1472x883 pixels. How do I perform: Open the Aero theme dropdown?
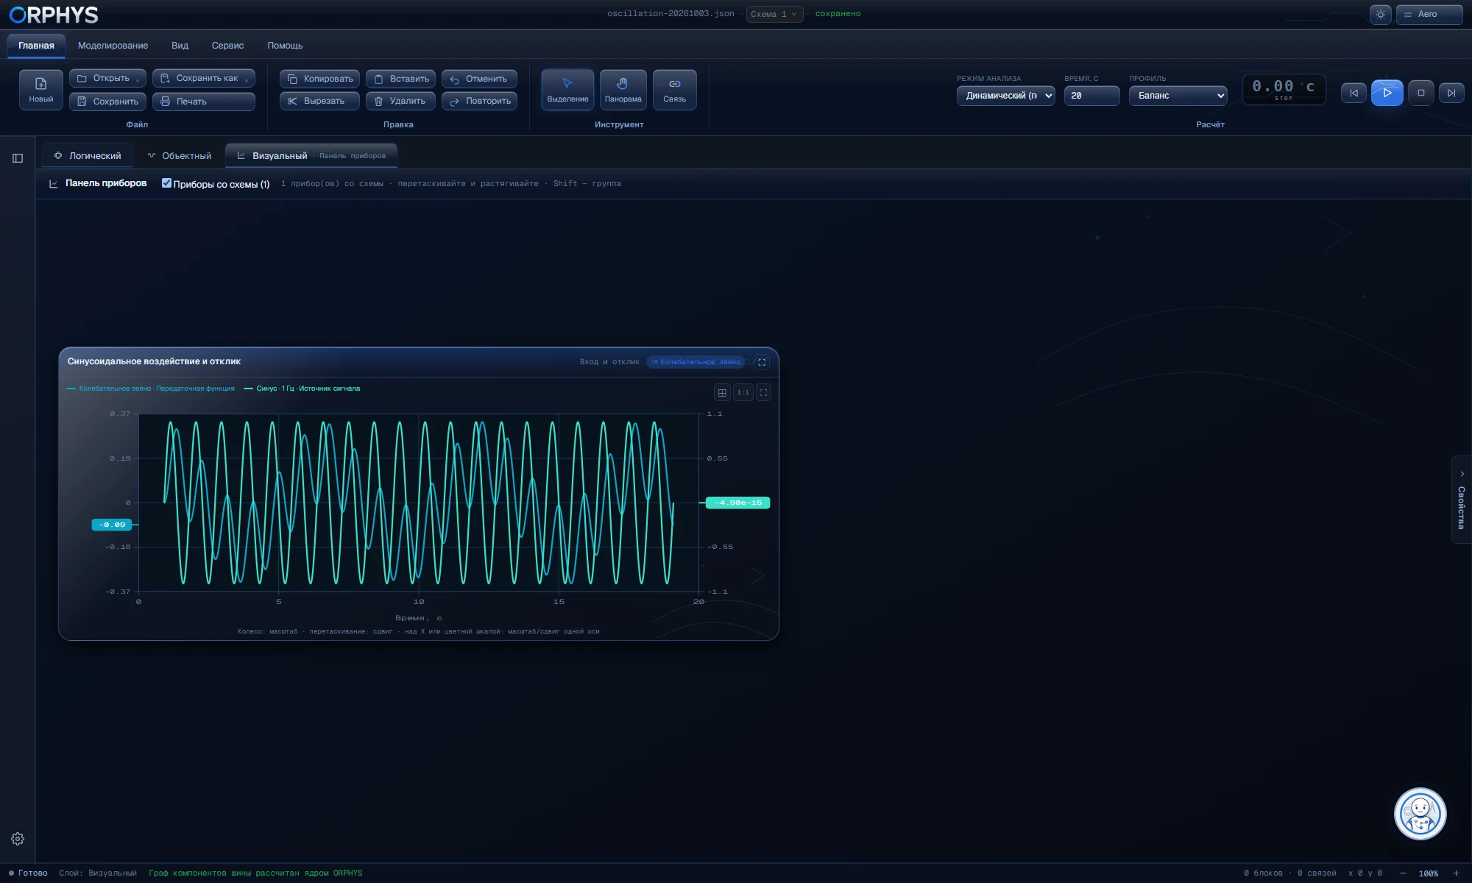(x=1429, y=14)
